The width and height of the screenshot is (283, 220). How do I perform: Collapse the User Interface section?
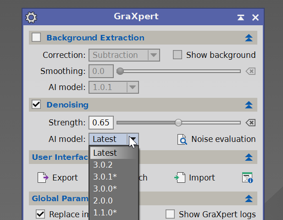pyautogui.click(x=249, y=157)
